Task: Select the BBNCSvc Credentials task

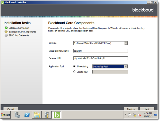Action: point(19,35)
